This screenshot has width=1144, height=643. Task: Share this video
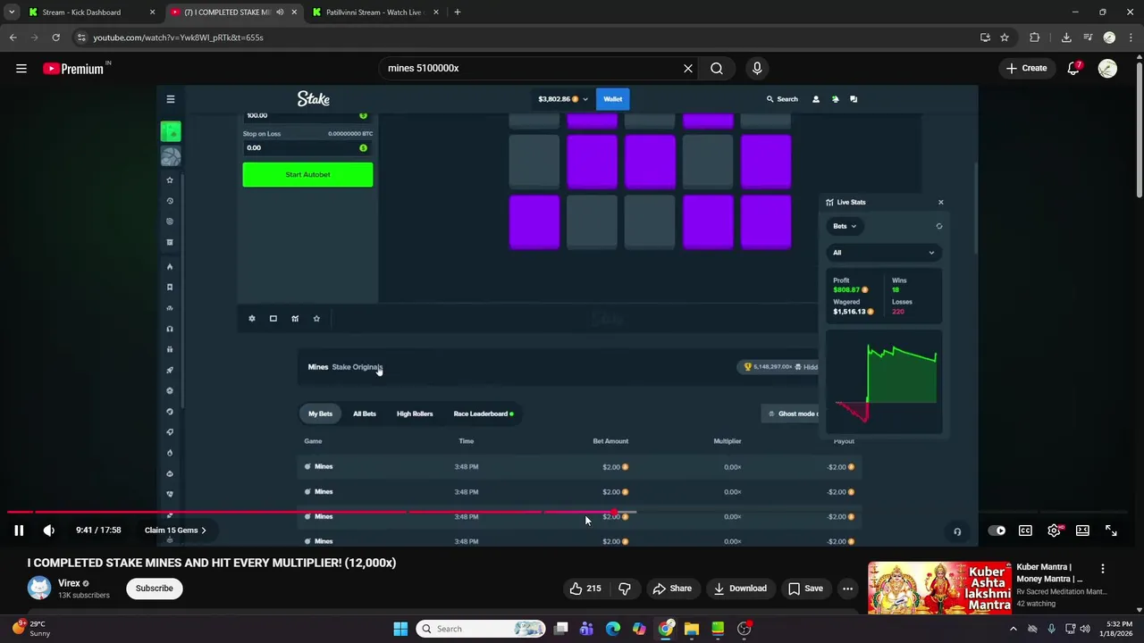[x=671, y=589]
